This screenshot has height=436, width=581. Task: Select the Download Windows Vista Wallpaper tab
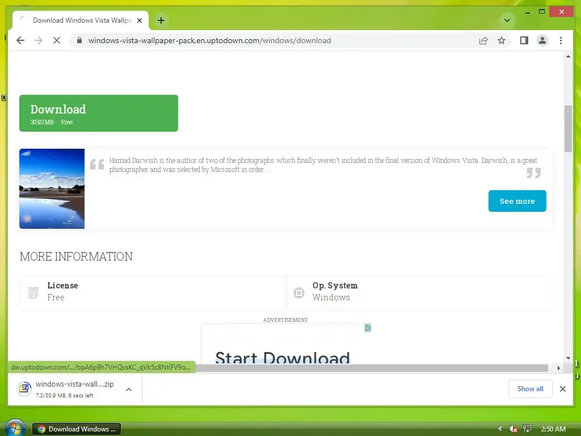coord(81,20)
